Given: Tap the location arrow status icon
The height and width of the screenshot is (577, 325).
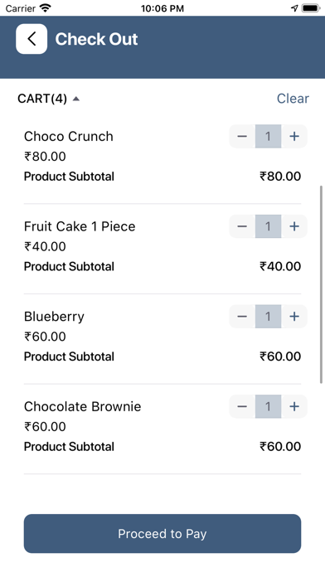Looking at the screenshot, I should 294,8.
